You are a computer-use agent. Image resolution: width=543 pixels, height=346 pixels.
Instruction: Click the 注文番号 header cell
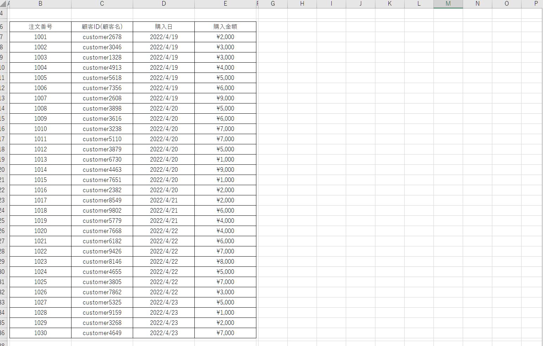pos(40,27)
